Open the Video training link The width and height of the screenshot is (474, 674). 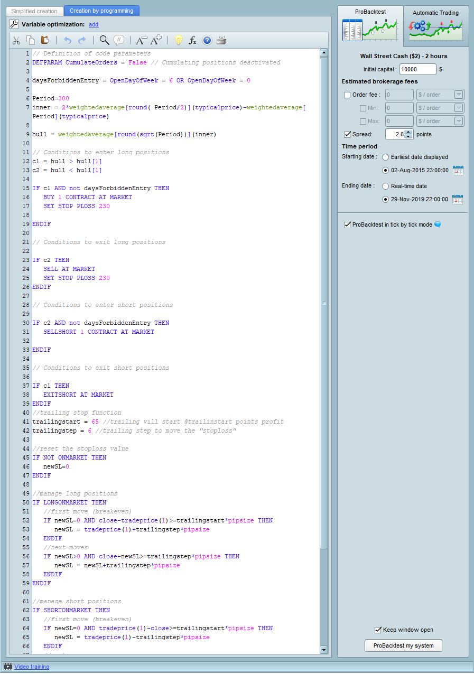pos(32,667)
